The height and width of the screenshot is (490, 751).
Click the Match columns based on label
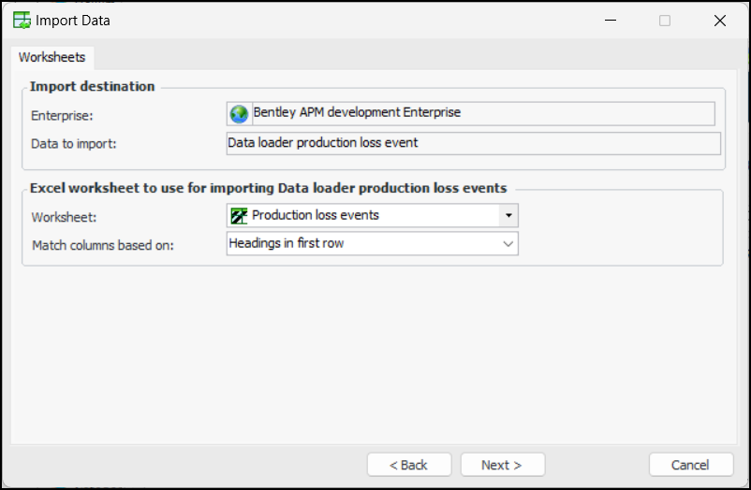point(103,245)
